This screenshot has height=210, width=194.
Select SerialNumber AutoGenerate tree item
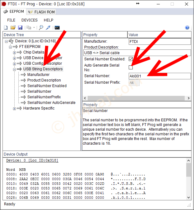point(51,103)
